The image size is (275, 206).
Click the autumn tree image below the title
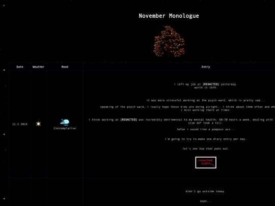pyautogui.click(x=169, y=42)
